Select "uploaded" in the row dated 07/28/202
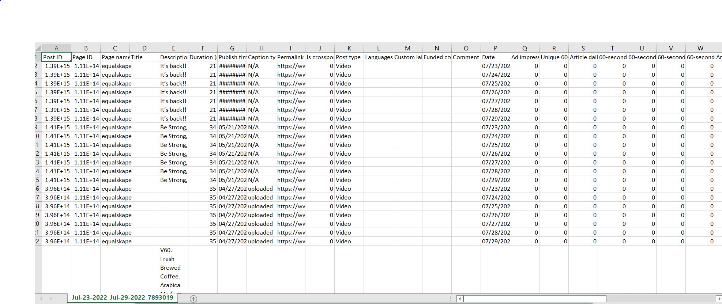 coord(261,232)
